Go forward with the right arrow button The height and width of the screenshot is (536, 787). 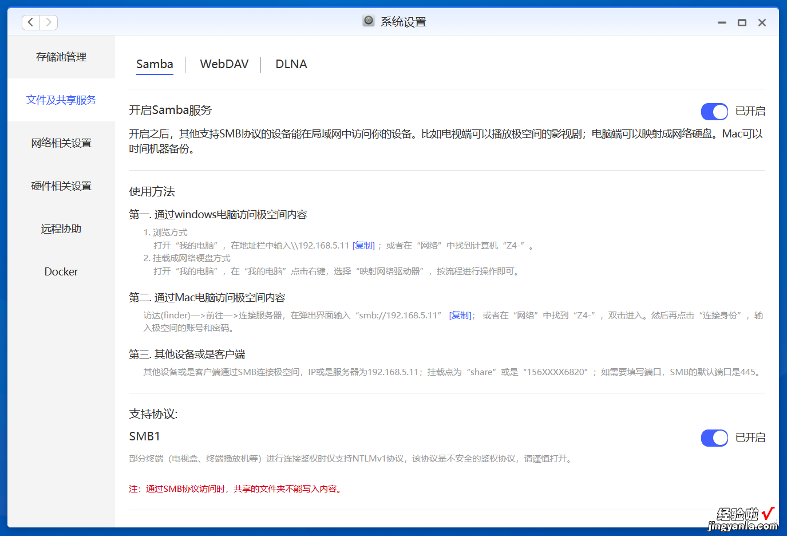pyautogui.click(x=49, y=22)
